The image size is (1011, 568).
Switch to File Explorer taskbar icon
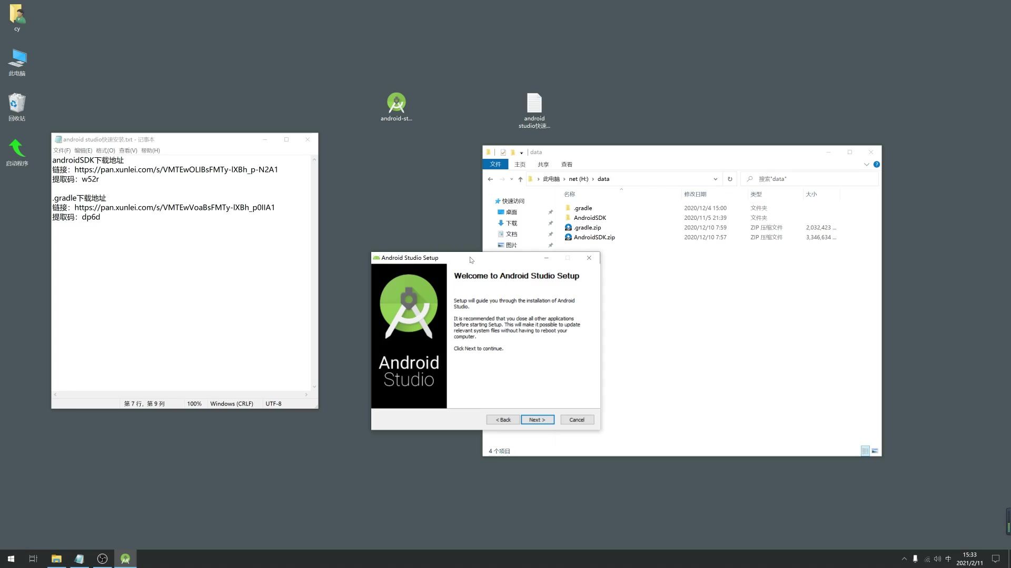click(x=56, y=559)
